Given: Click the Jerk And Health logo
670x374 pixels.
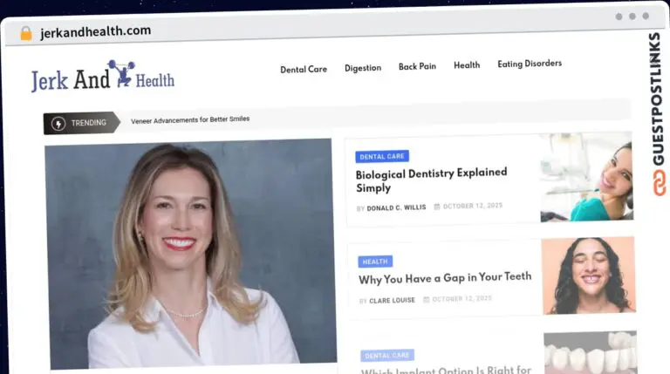Looking at the screenshot, I should tap(102, 78).
